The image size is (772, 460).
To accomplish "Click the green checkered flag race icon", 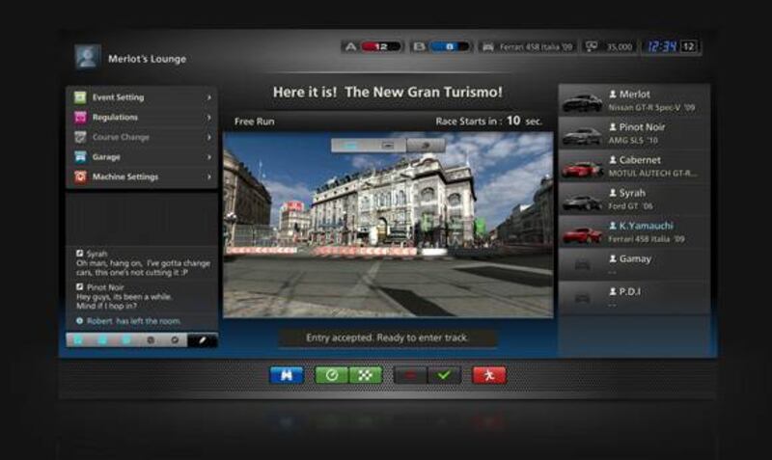I will pos(366,375).
